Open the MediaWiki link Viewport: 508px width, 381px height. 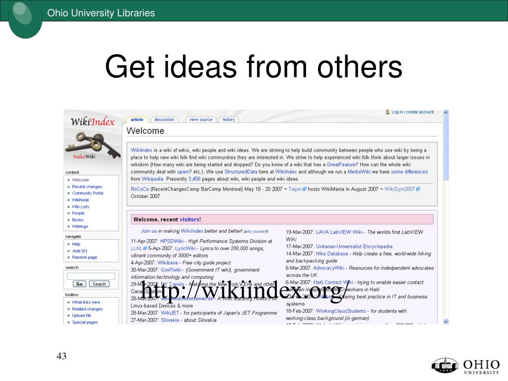pos(359,172)
